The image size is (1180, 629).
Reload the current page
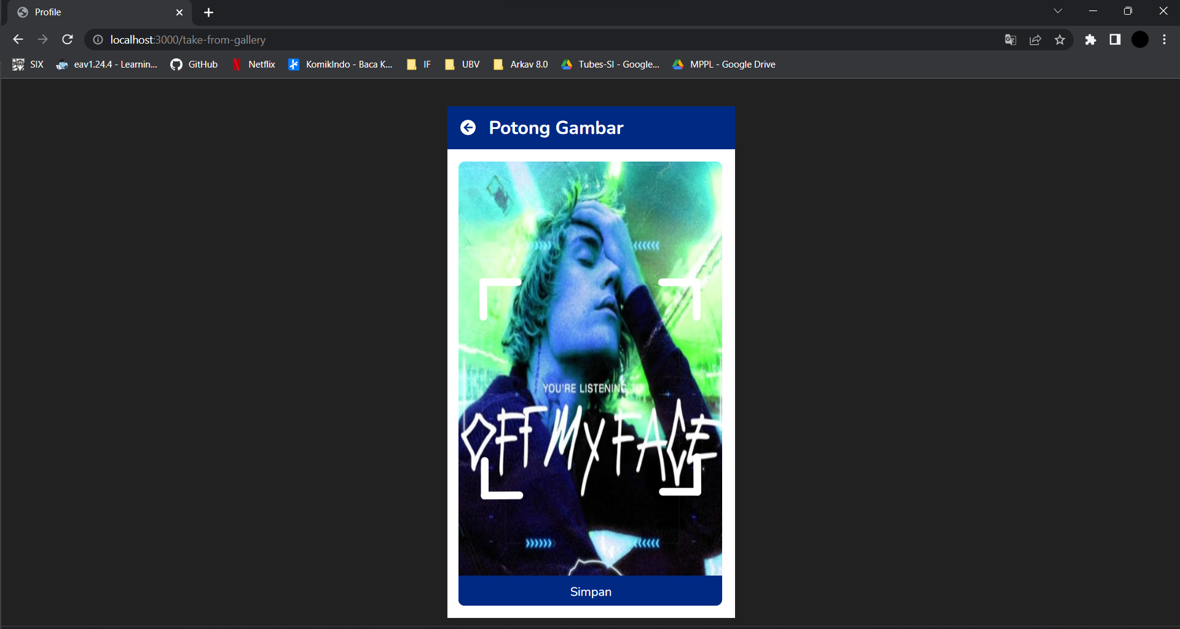pos(68,40)
